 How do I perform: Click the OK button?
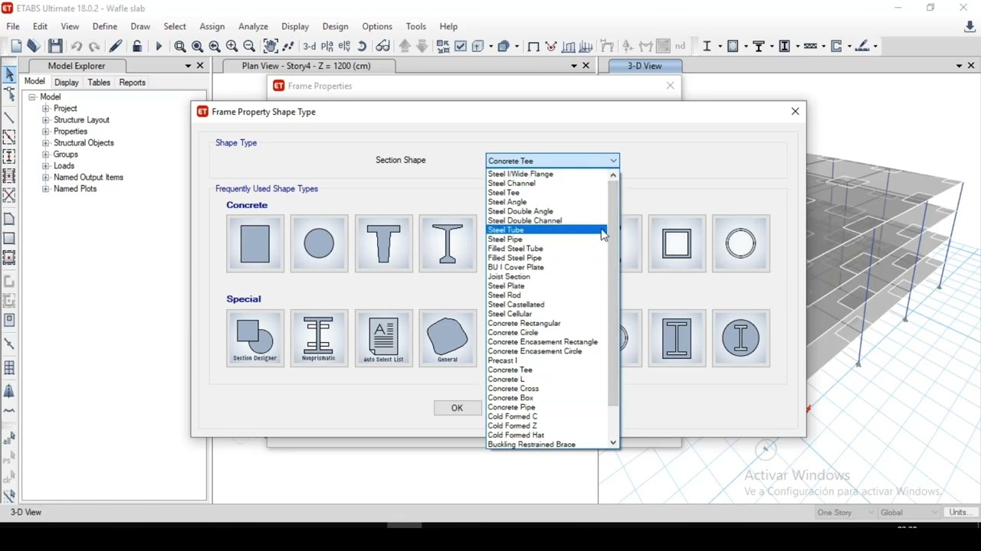(458, 408)
